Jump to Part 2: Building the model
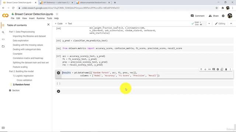This screenshot has width=236, height=132. coord(21,71)
